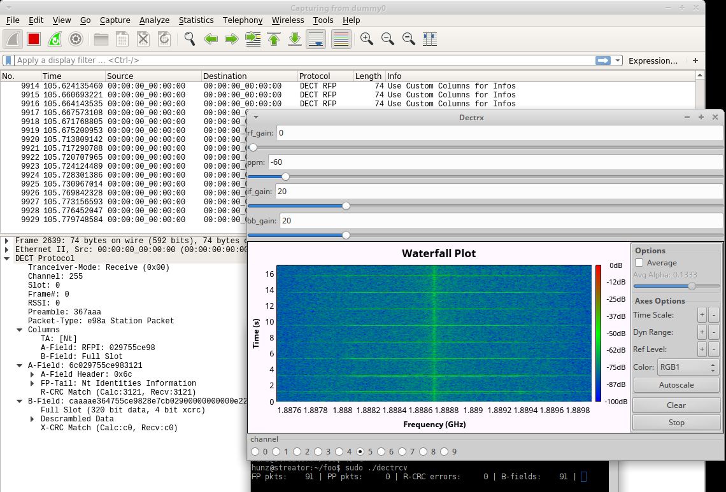Select channel 7 radio button
The image size is (726, 492).
[x=403, y=452]
